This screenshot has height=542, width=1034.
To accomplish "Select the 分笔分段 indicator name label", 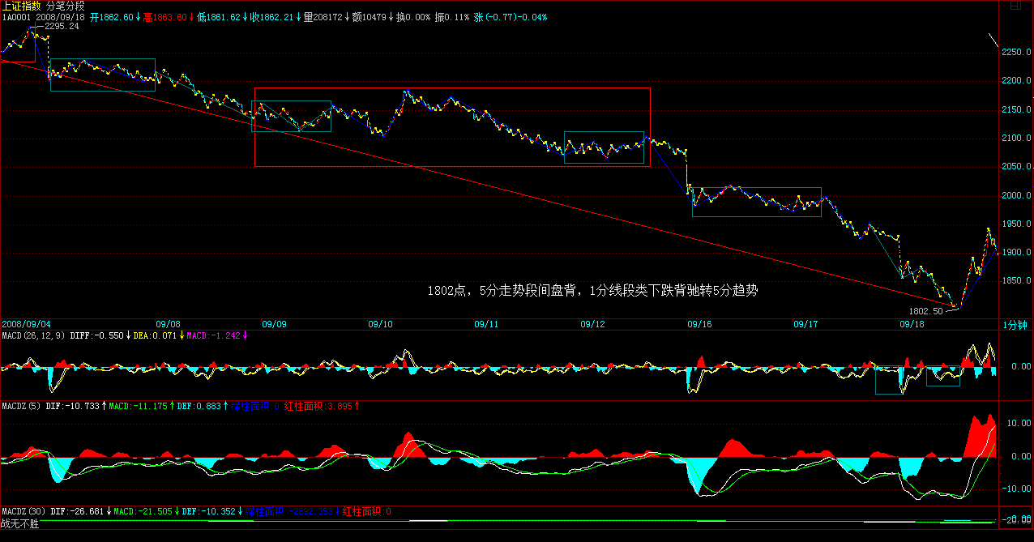I will click(x=66, y=6).
